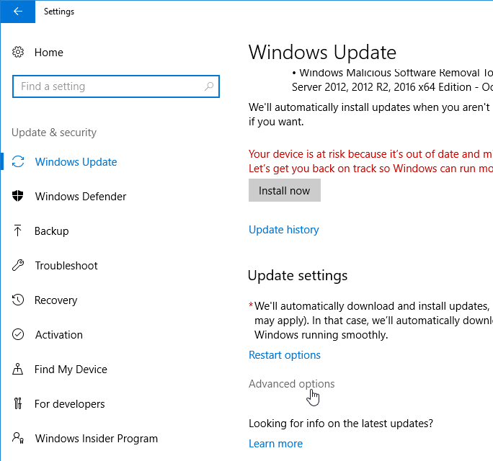Click the Activation checkmark circle icon
Screen dimensions: 493x461
tap(19, 335)
